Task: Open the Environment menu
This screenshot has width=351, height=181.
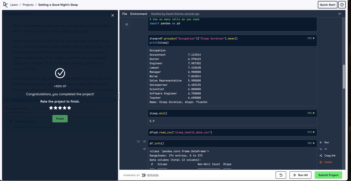Action: tap(139, 14)
